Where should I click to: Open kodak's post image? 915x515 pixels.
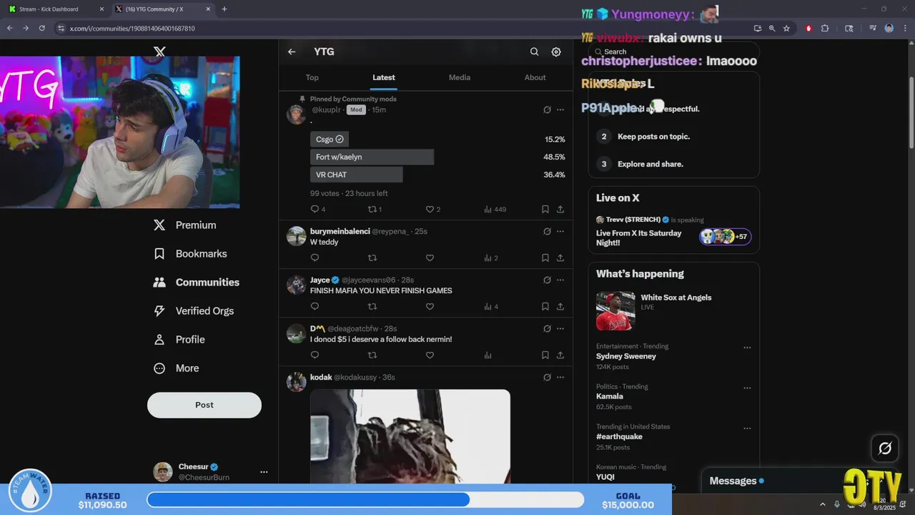[x=410, y=436]
